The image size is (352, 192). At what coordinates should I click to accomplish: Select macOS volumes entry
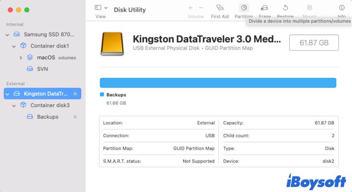[x=57, y=58]
